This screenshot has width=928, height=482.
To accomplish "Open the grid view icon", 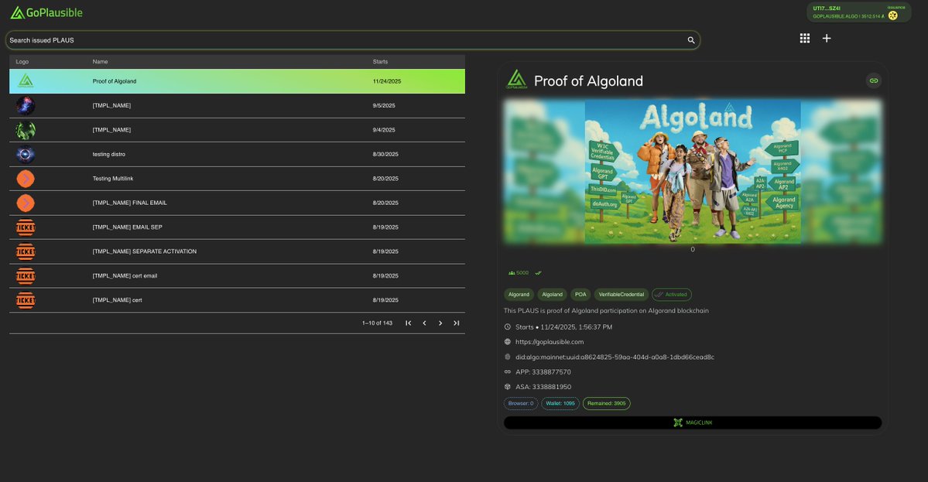I will tap(805, 39).
